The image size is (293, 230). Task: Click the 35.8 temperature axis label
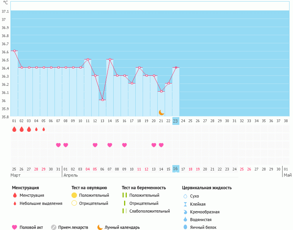(5, 117)
